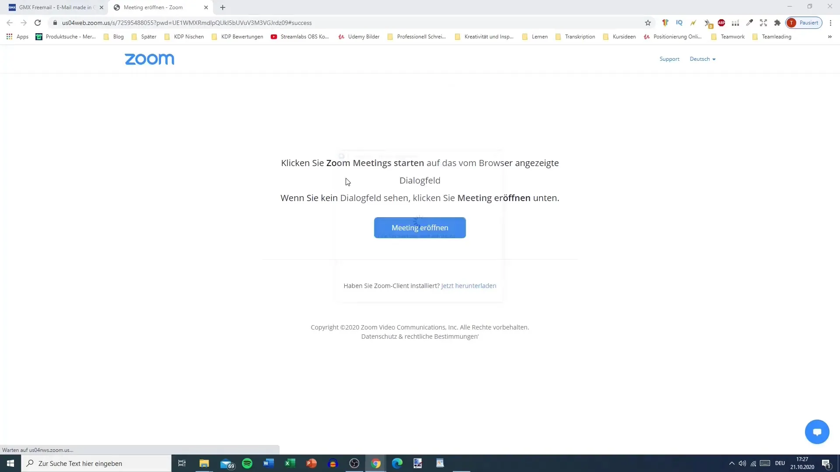Click the extensions puzzle piece icon
The width and height of the screenshot is (840, 472).
778,22
